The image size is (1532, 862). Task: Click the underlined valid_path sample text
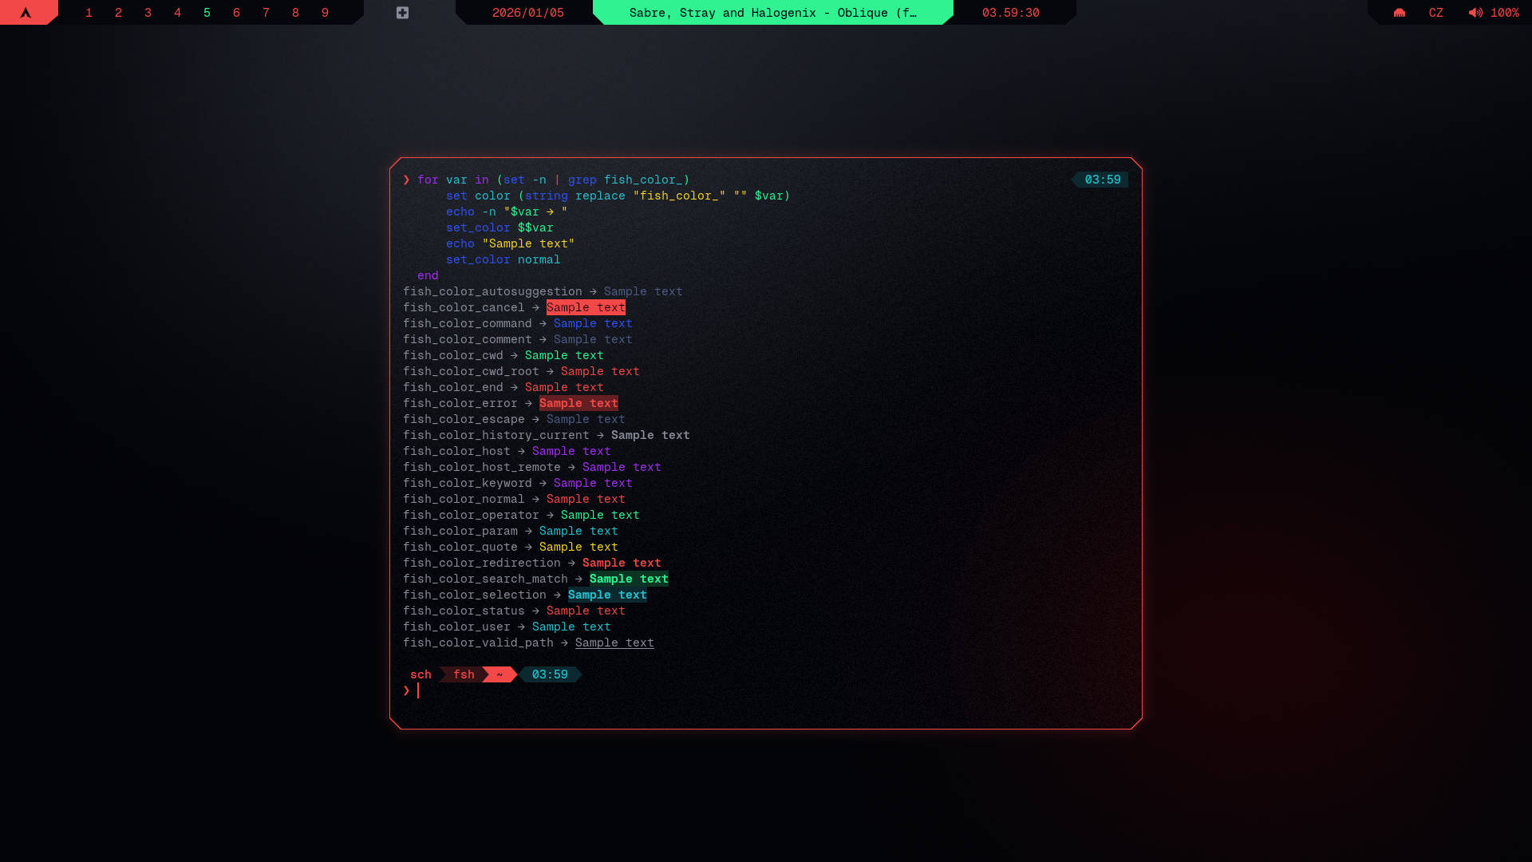614,643
